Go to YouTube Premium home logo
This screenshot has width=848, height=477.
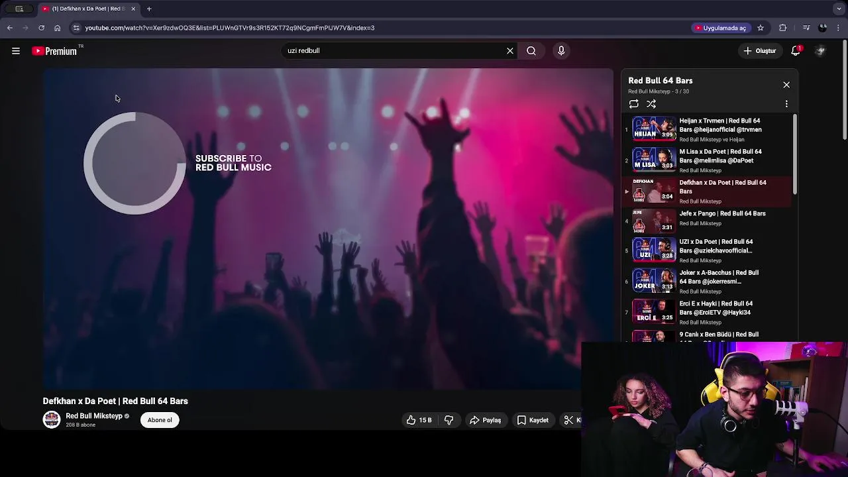coord(56,51)
